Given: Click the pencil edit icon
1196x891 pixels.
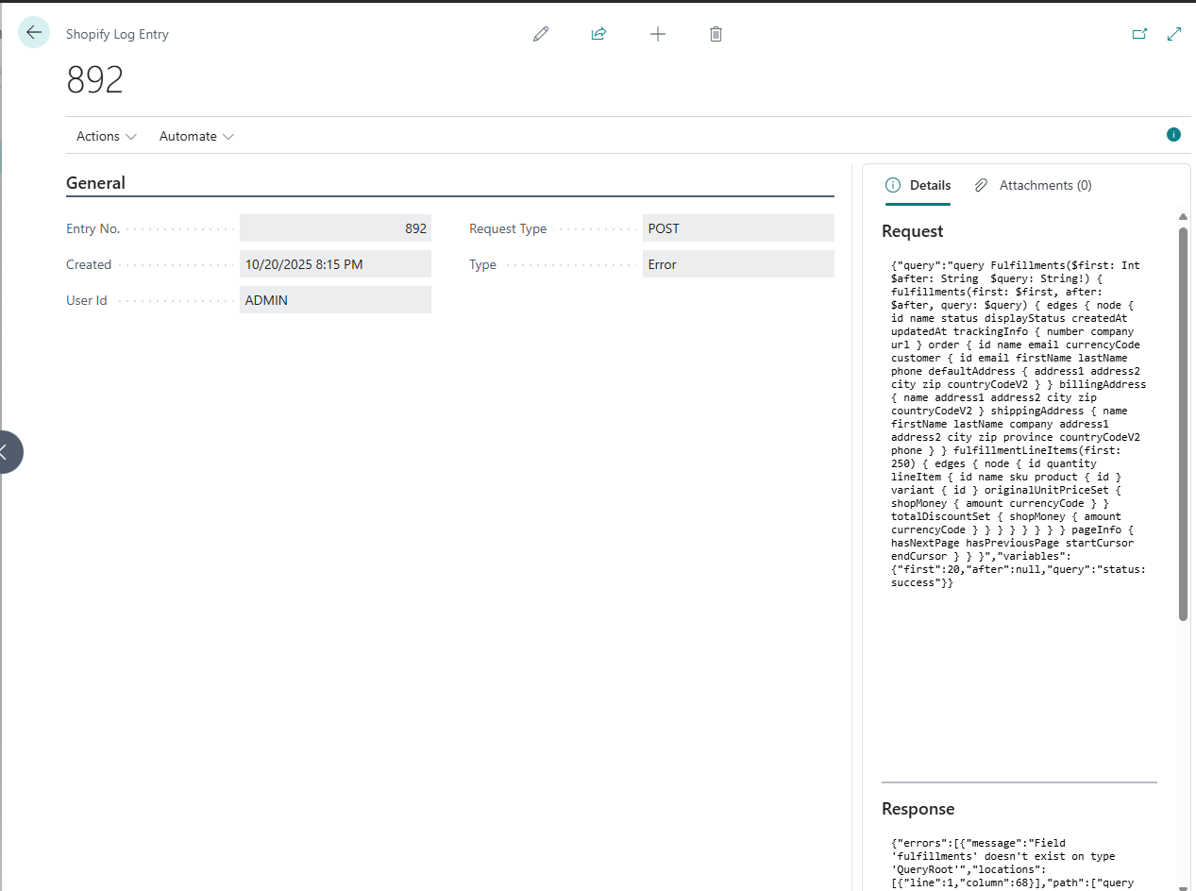Looking at the screenshot, I should (x=541, y=34).
